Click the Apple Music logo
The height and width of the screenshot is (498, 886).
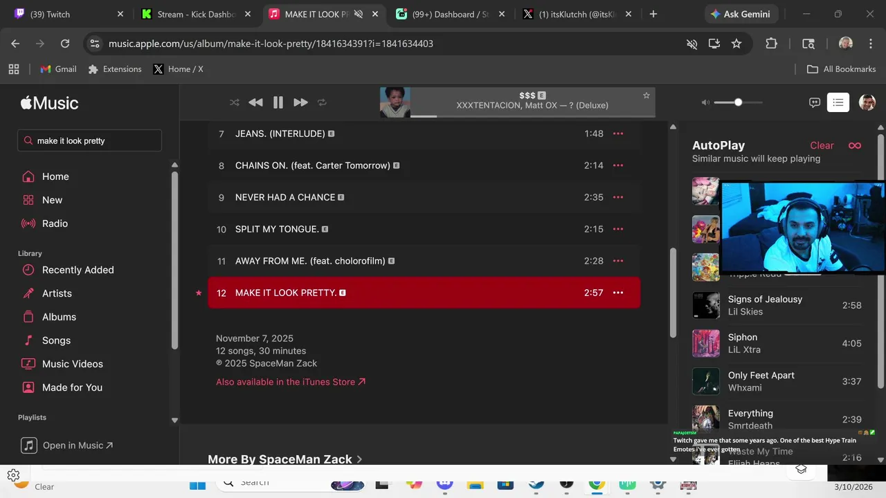click(49, 103)
